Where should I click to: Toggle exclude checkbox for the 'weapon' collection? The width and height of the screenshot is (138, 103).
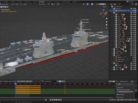[131, 27]
